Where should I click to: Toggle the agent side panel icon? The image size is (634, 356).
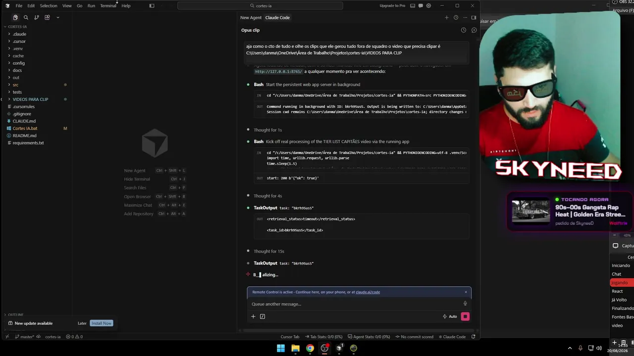point(474,17)
